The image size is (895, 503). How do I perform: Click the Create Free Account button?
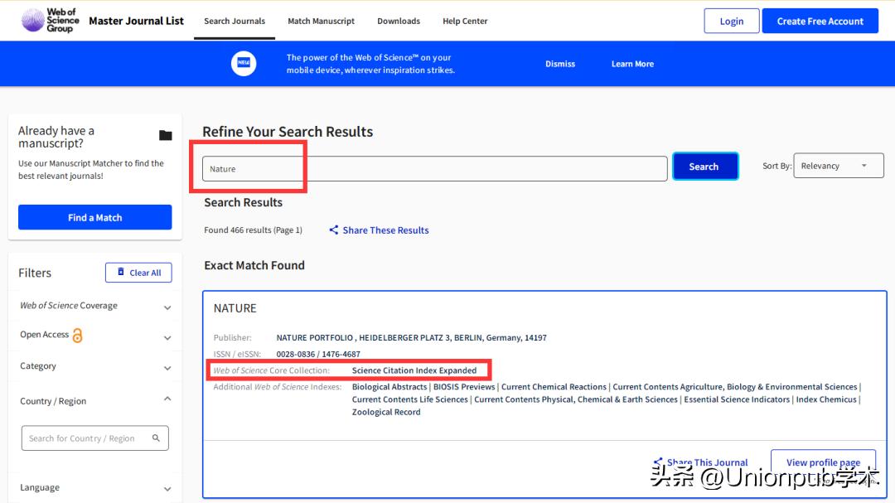coord(820,22)
